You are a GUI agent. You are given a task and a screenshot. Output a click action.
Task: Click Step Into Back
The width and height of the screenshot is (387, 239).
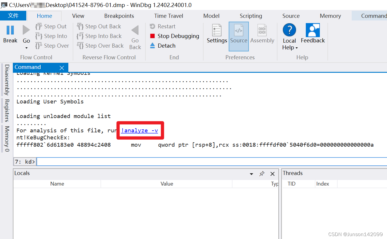click(99, 36)
